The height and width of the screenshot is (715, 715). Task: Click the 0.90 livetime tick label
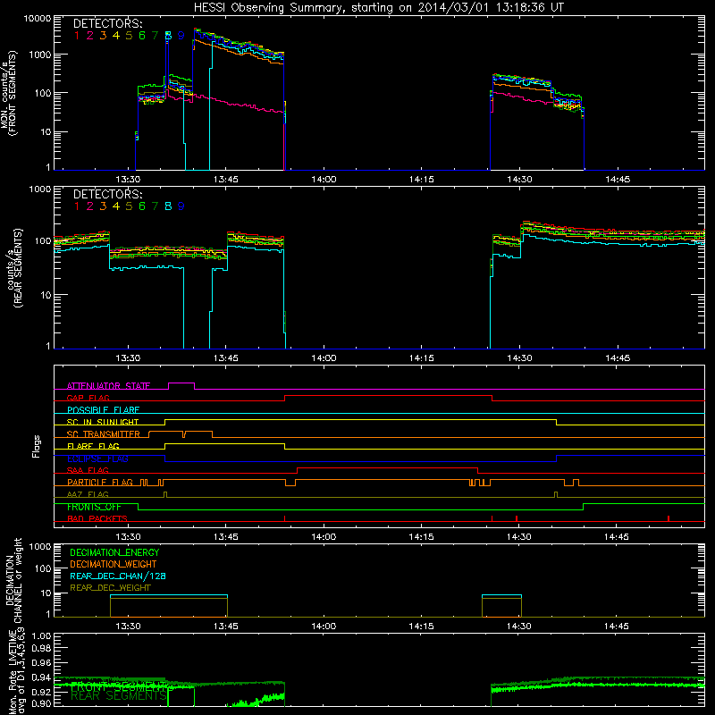click(x=41, y=703)
